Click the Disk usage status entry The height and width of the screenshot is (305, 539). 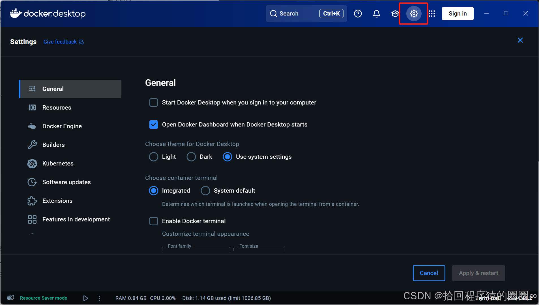(x=227, y=298)
